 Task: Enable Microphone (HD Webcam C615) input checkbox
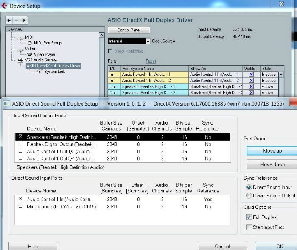[20, 206]
